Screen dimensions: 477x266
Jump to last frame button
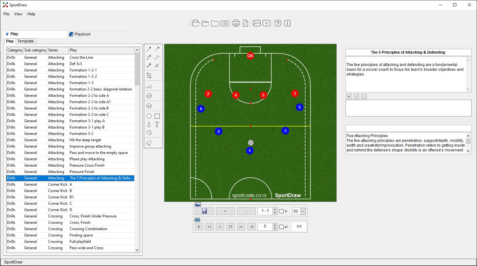coord(252,227)
